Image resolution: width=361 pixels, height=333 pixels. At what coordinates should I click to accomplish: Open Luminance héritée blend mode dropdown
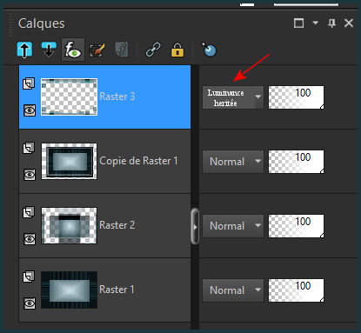(x=233, y=97)
